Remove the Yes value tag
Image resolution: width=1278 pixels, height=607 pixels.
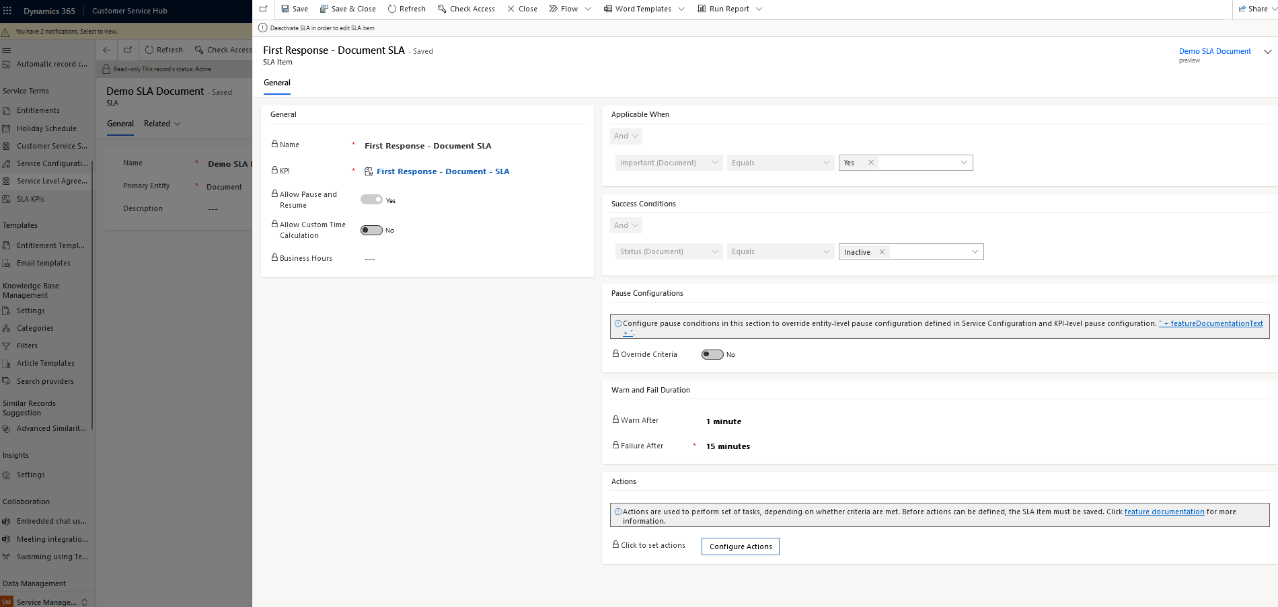click(871, 163)
